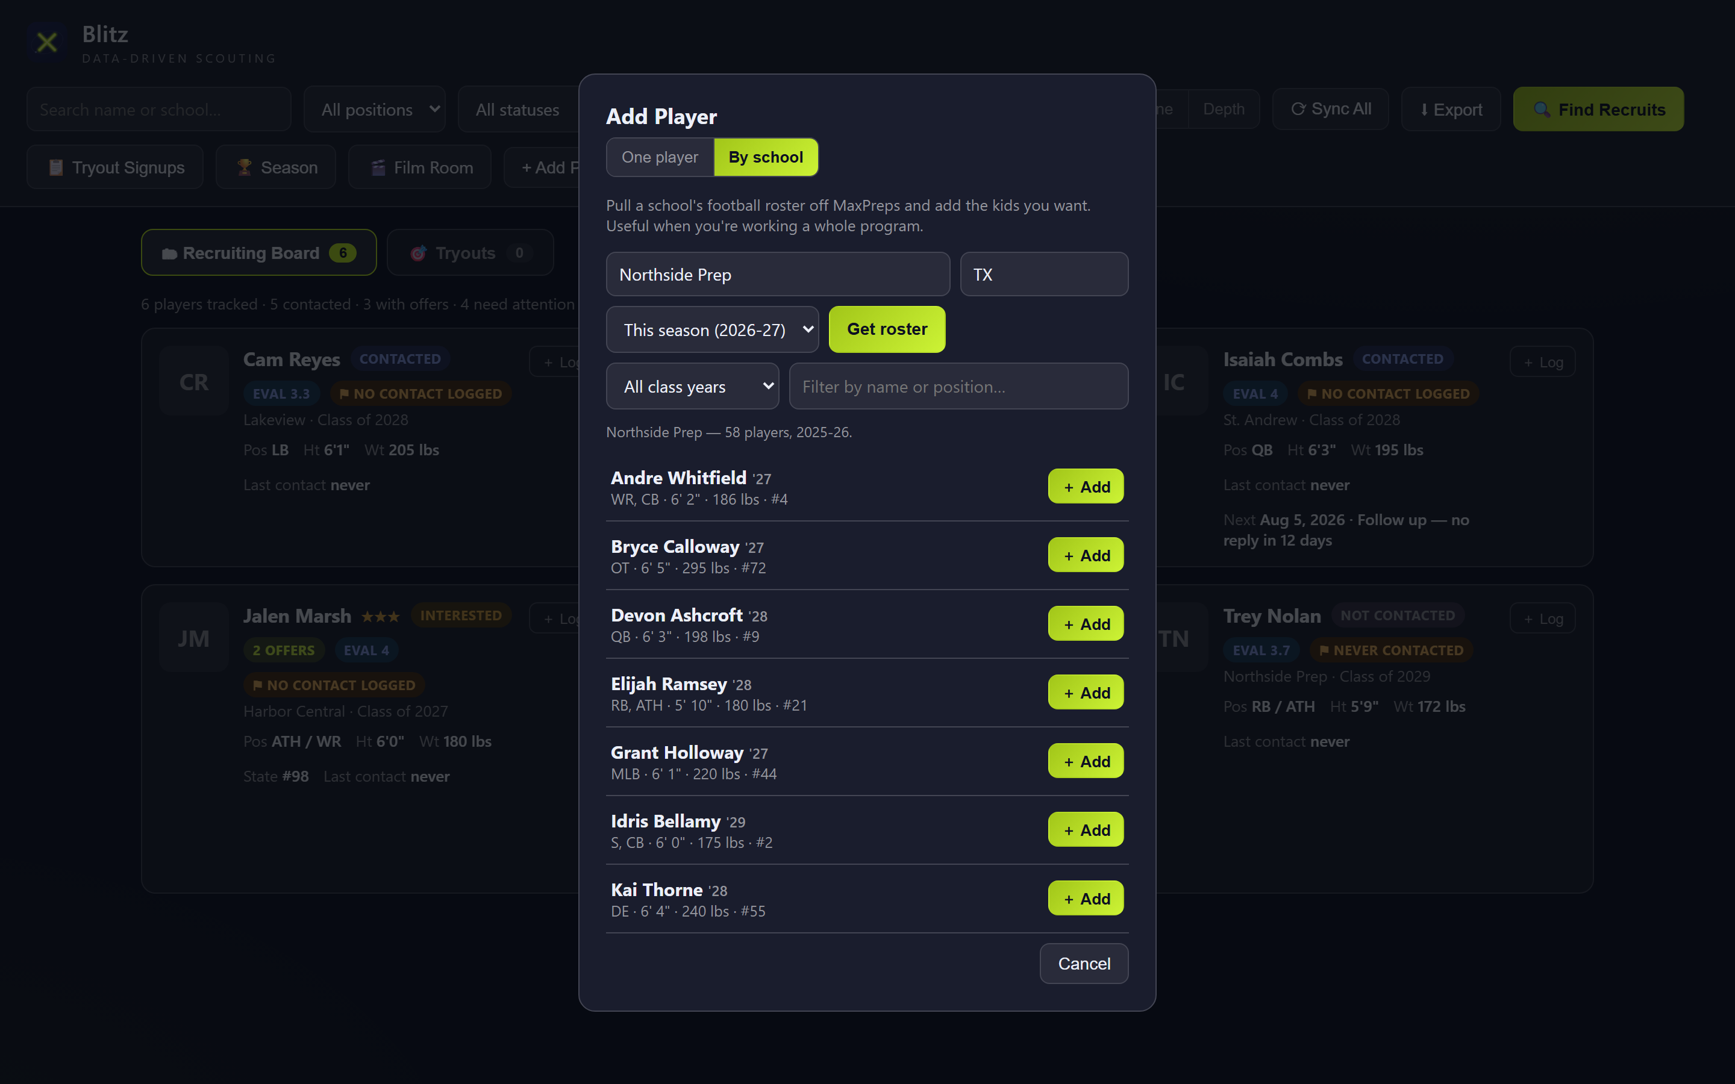The image size is (1735, 1084).
Task: Click the Grant Holloway roster name
Action: point(677,753)
